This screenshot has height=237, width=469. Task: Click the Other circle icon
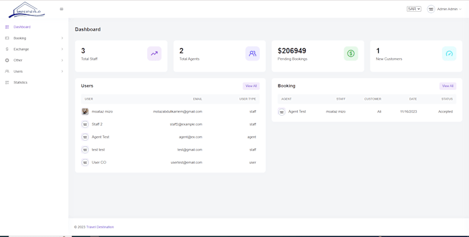[x=7, y=60]
